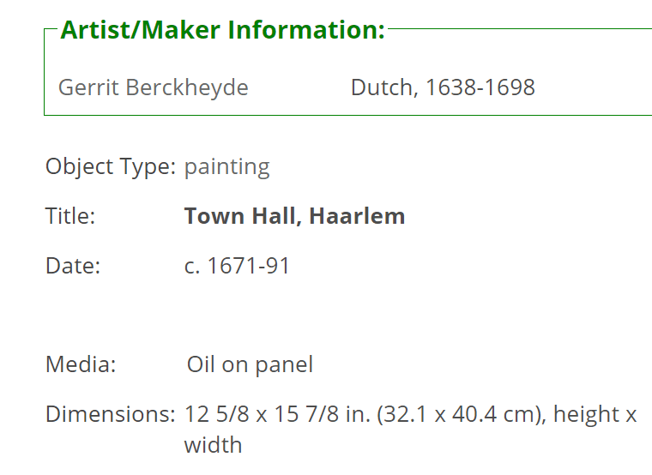Image resolution: width=652 pixels, height=475 pixels.
Task: Click the 12 5/8 x 15 7/8 in. measurement
Action: coord(277,414)
